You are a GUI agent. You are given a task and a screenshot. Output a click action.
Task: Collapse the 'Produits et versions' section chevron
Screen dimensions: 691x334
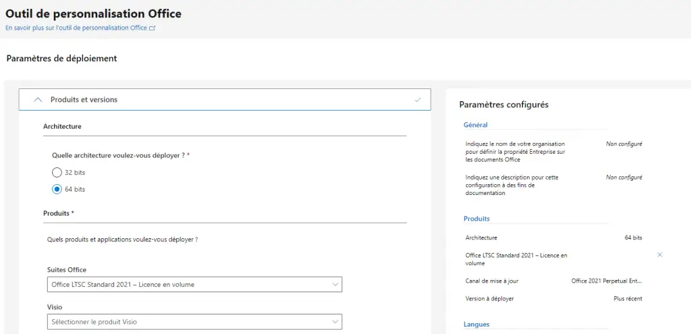tap(38, 100)
